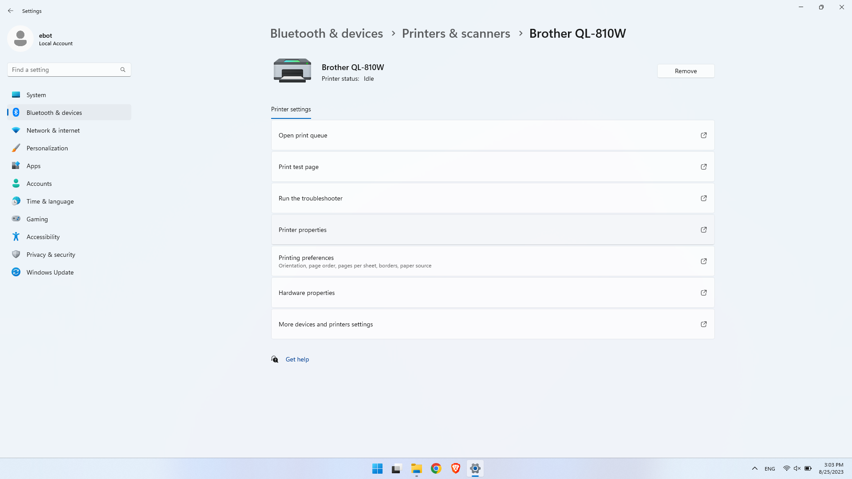Open Accounts settings
Screen dimensions: 852x479
tap(69, 184)
